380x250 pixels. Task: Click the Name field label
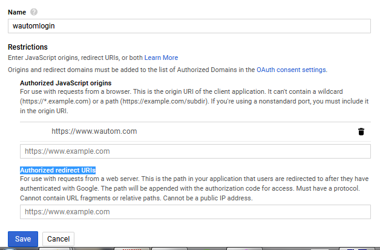[x=17, y=11]
